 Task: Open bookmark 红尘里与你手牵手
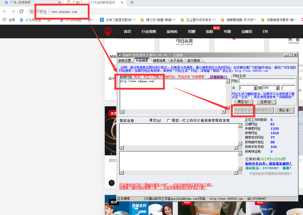tap(198, 20)
